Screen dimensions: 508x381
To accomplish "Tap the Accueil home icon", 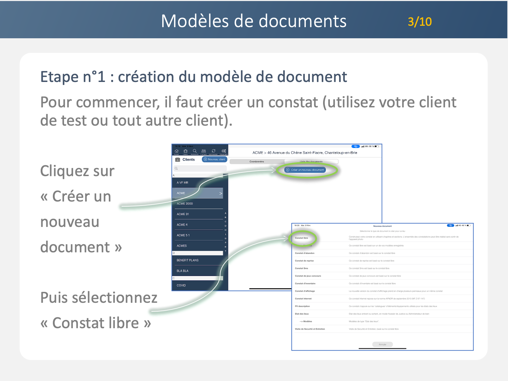I will [176, 151].
